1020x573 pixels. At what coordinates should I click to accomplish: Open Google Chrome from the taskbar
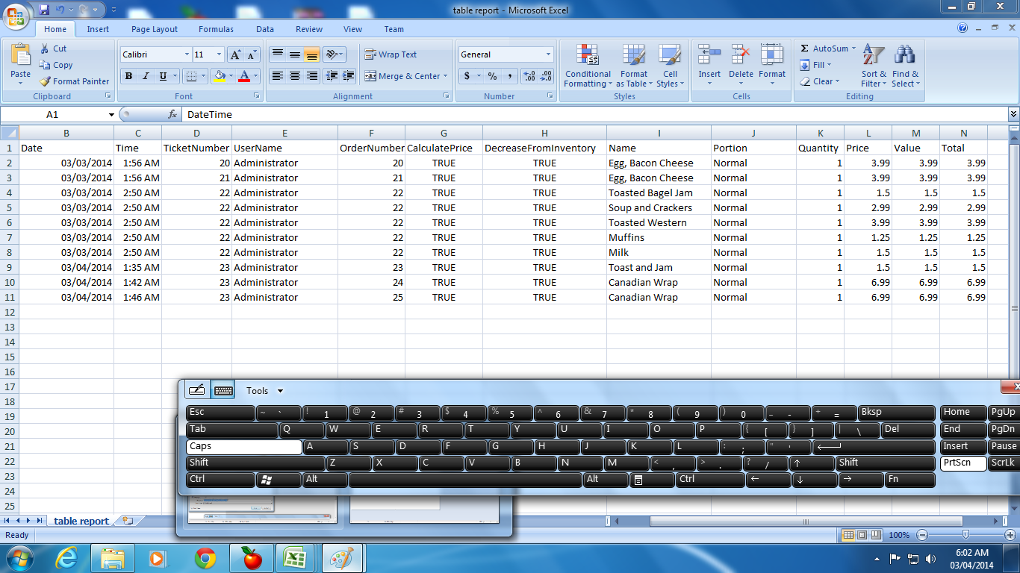(x=205, y=558)
